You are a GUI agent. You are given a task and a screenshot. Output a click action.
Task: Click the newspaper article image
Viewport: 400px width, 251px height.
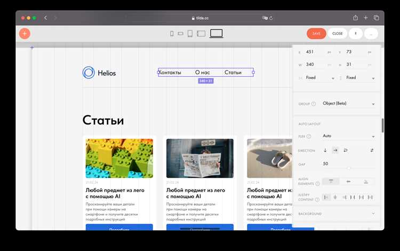click(x=200, y=158)
